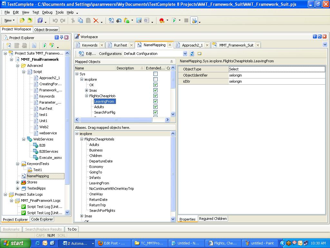The image size is (330, 248).
Task: Open Internet Explorer quick launch icon
Action: pyautogui.click(x=38, y=243)
